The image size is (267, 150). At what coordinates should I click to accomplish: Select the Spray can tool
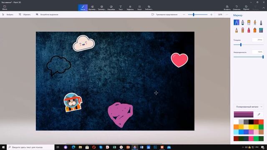[255, 30]
